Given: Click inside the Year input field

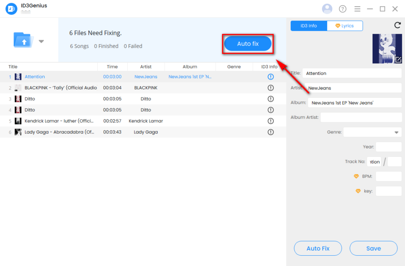Looking at the screenshot, I should pyautogui.click(x=388, y=146).
